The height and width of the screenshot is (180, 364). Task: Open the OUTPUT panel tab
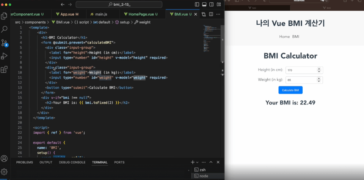coord(46,162)
